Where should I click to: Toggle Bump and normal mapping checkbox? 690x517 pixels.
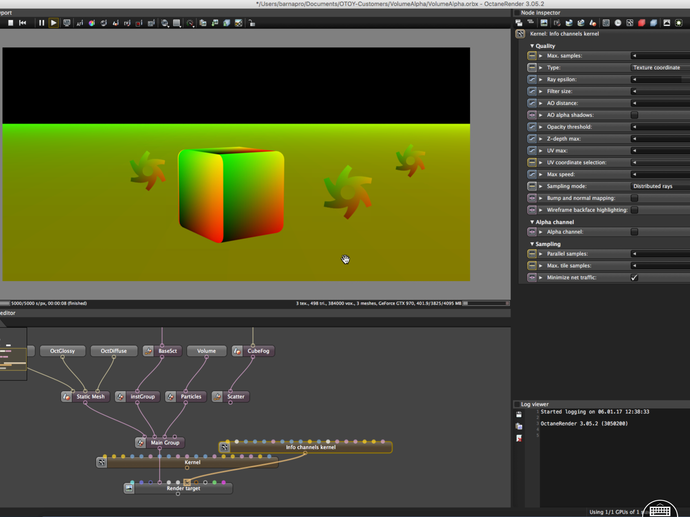point(634,198)
